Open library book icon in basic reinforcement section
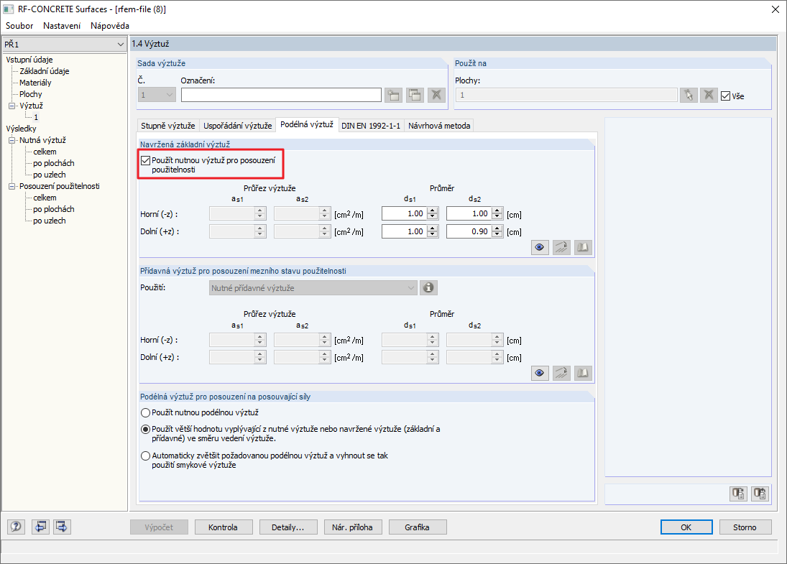This screenshot has height=564, width=787. [x=583, y=247]
